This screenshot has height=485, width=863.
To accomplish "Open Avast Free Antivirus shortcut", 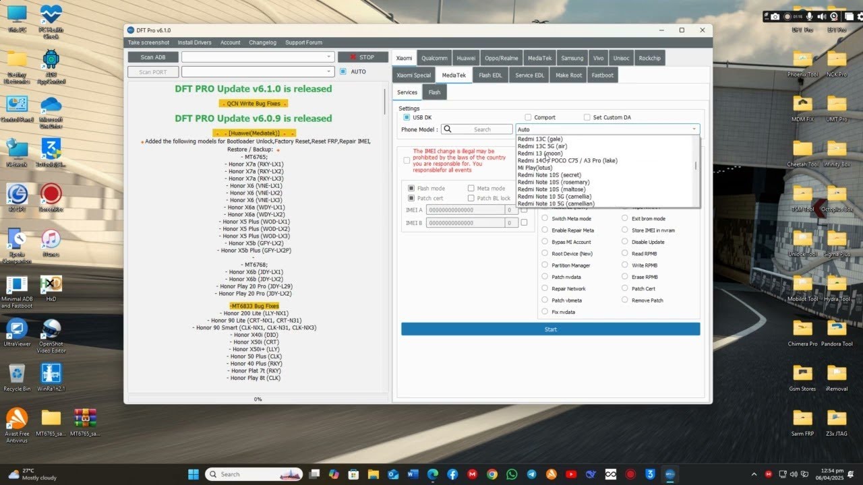I will click(17, 424).
